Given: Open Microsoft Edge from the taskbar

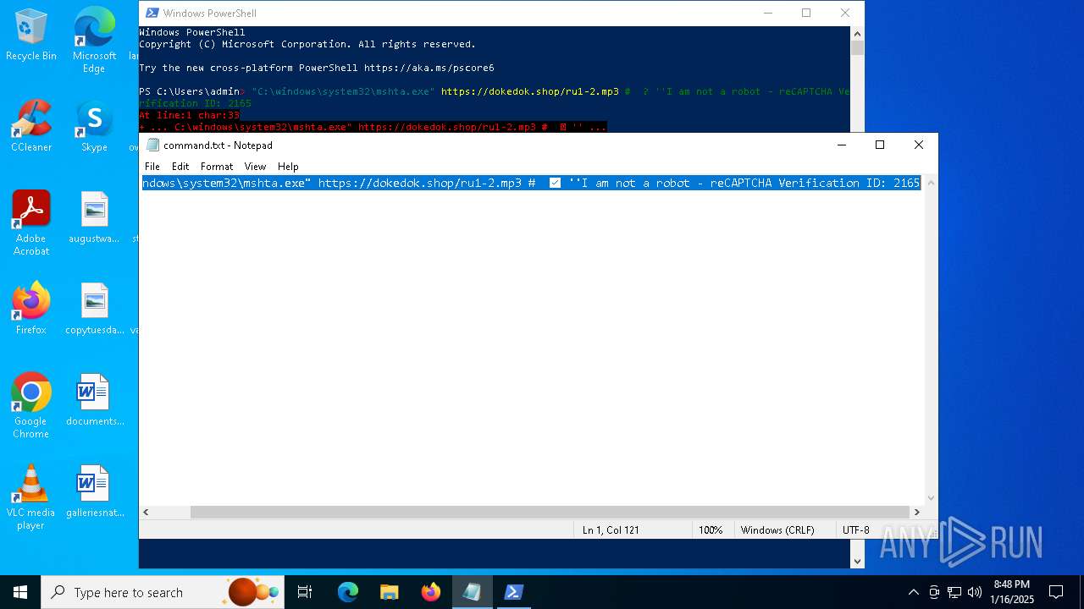Looking at the screenshot, I should [348, 592].
